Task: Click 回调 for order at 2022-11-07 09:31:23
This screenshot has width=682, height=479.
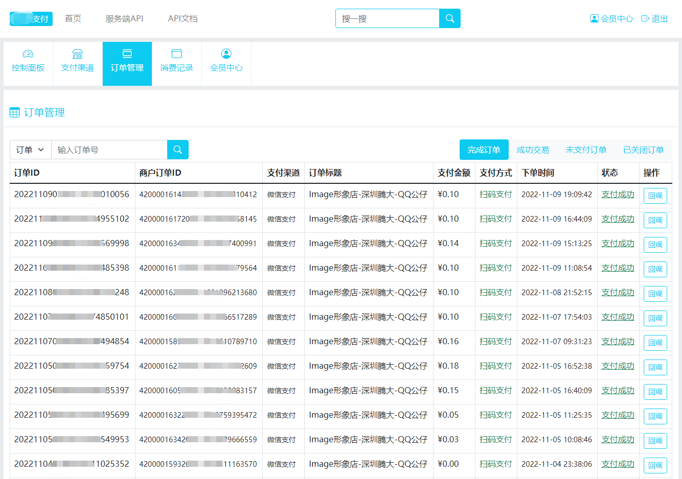Action: (655, 343)
